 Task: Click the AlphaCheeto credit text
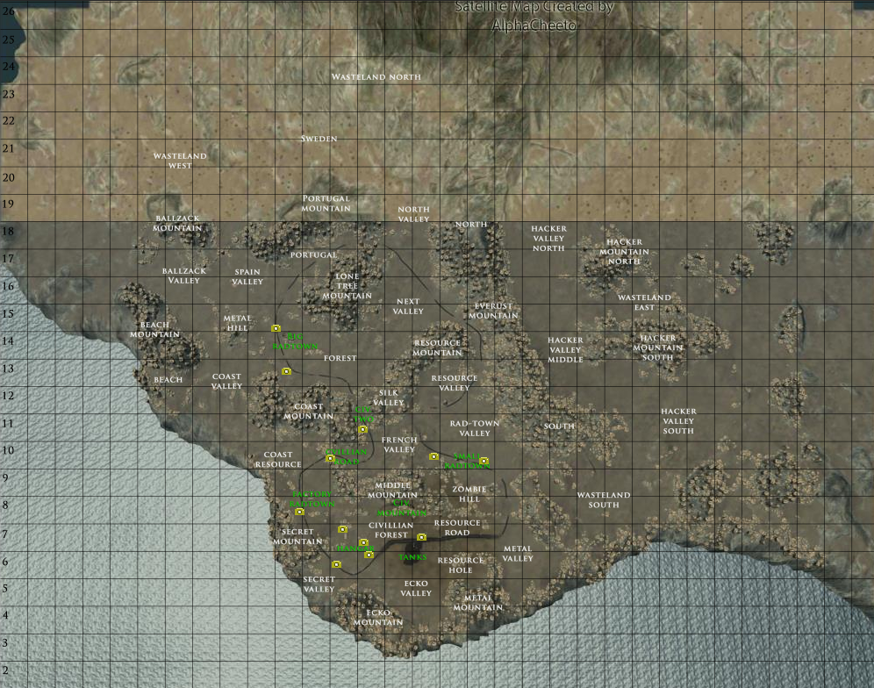534,25
